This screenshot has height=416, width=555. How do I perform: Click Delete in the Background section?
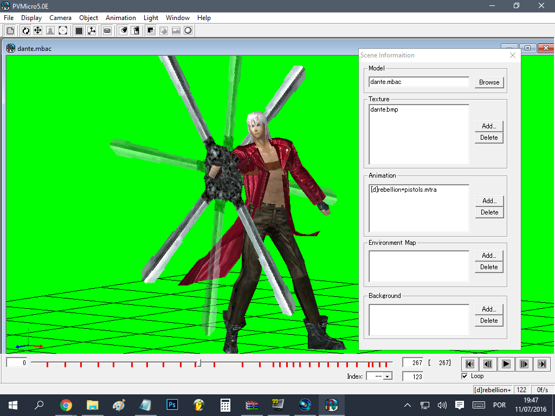coord(489,321)
